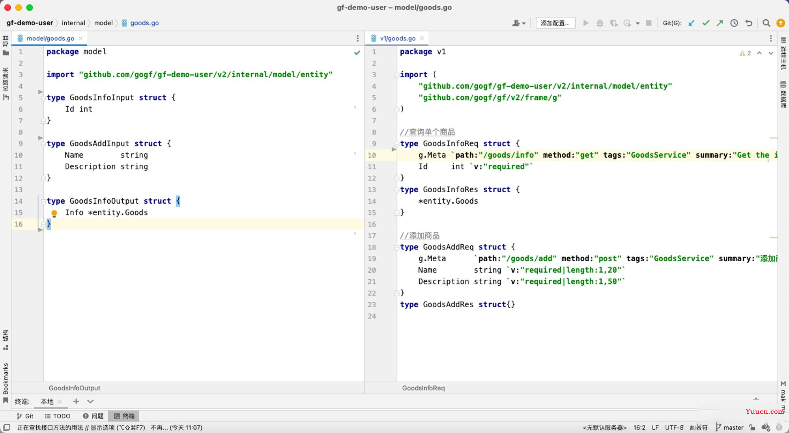Click the Run play icon in toolbar
Screen dimensions: 789x433
coord(586,23)
